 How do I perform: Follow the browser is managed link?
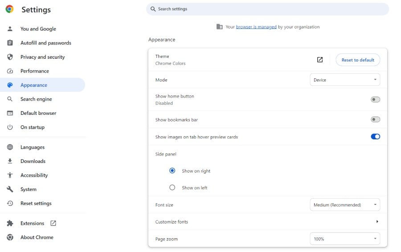coord(256,27)
